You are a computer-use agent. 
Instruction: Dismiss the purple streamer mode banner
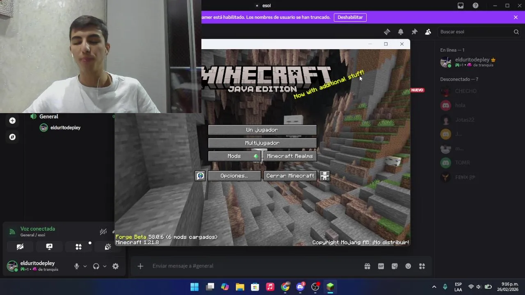tap(516, 17)
